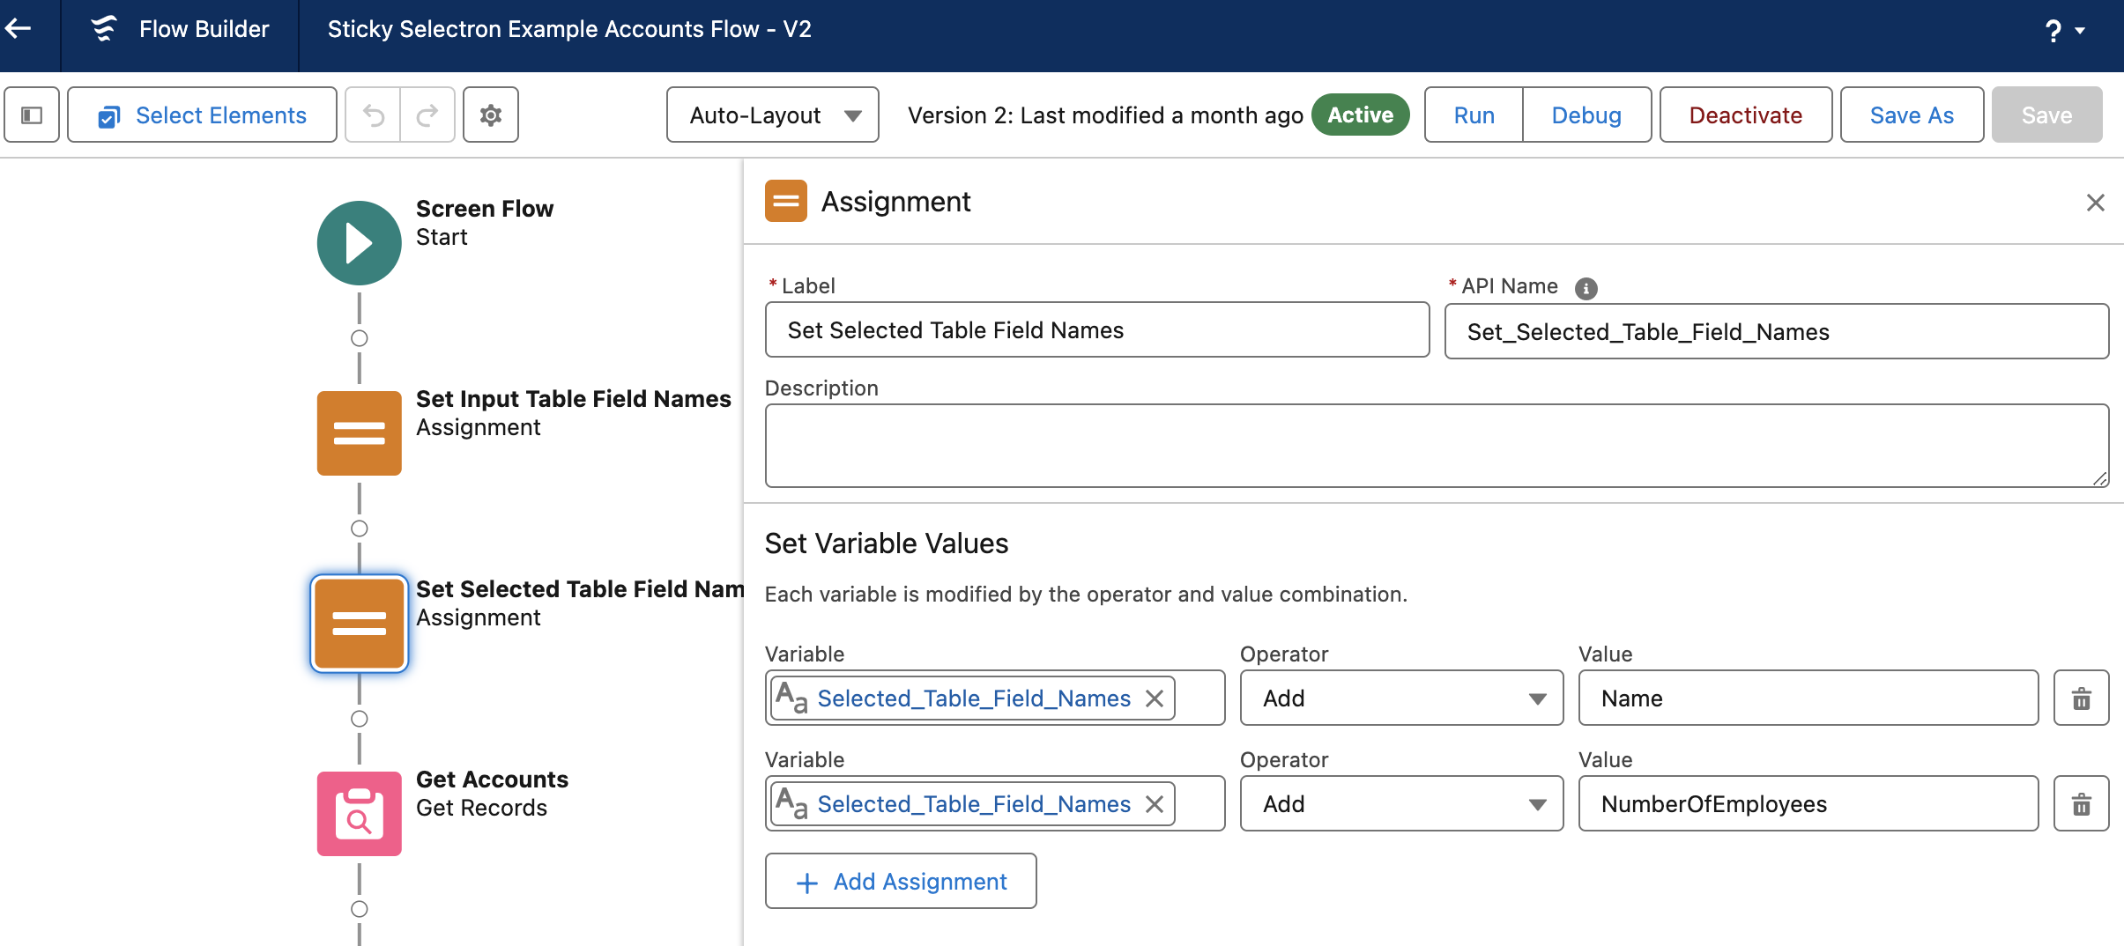Open the help question mark menu
The height and width of the screenshot is (946, 2124).
(2063, 31)
